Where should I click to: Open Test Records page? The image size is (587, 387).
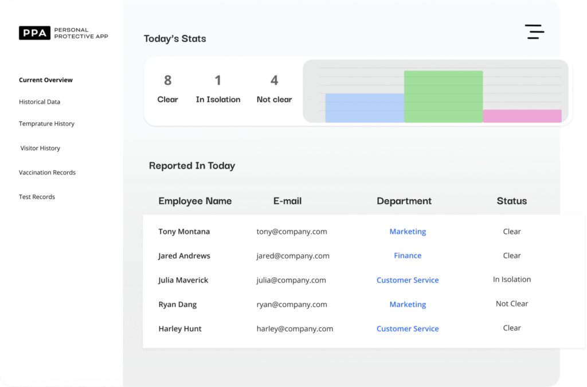click(37, 197)
